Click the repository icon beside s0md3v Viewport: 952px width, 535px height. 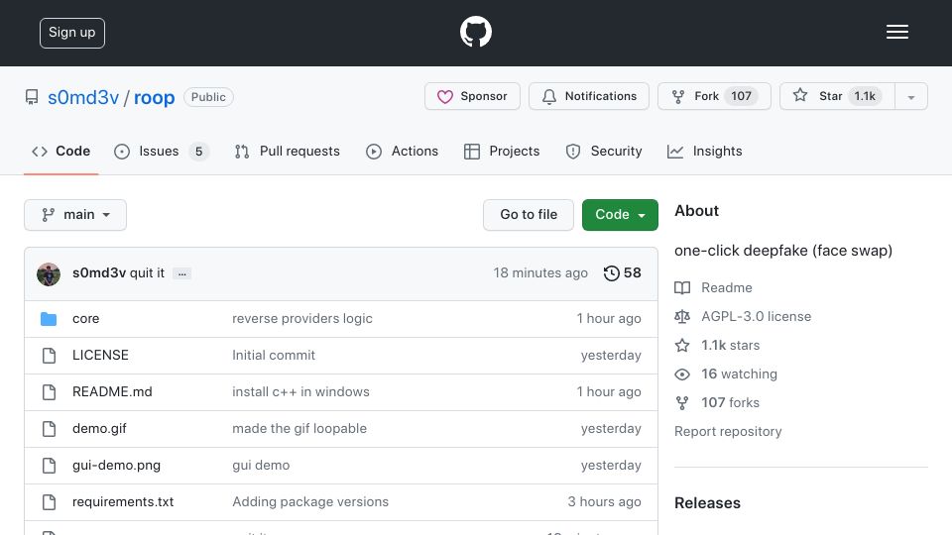pos(32,97)
